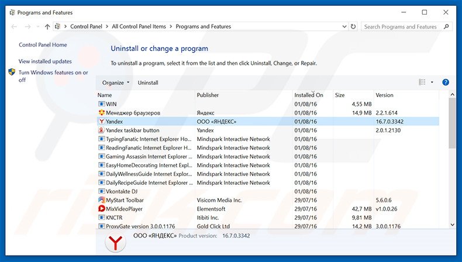This screenshot has height=262, width=462.
Task: Sort by the Version column header
Action: tap(406, 95)
